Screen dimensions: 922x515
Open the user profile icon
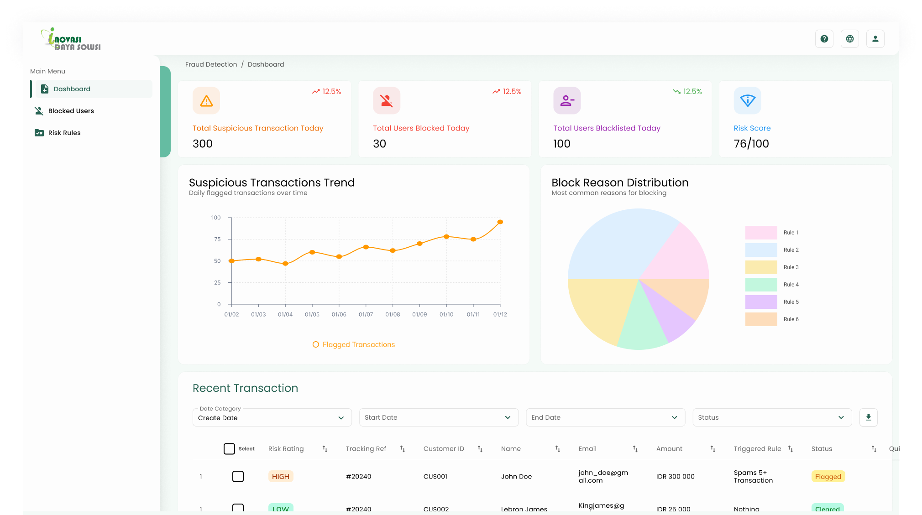point(875,38)
